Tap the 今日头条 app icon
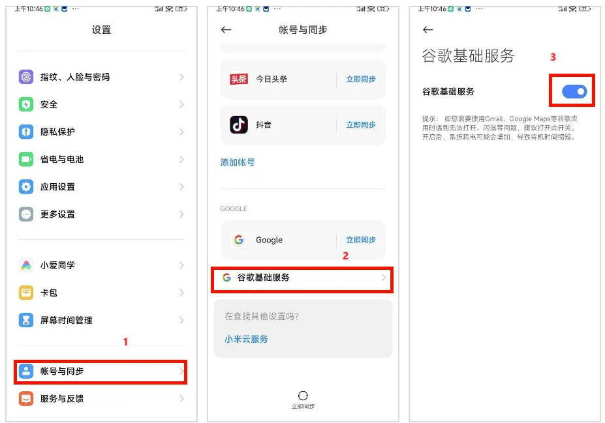 tap(239, 79)
